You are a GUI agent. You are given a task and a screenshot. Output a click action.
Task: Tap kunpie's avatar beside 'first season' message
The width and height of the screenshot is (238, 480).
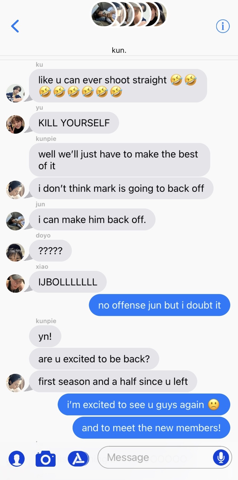click(15, 383)
